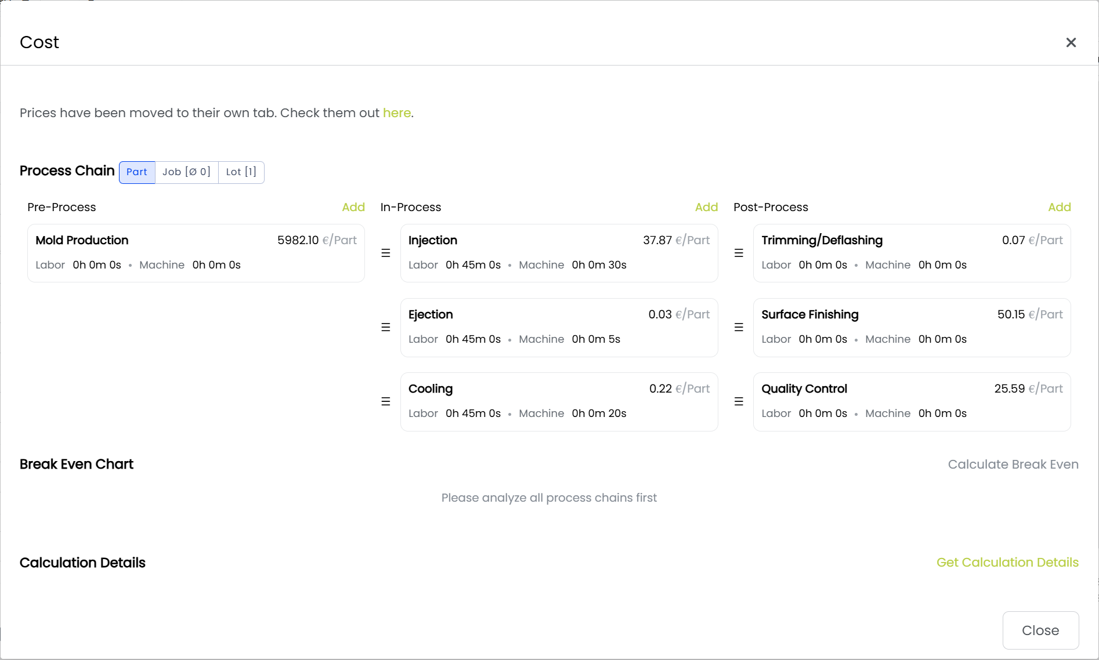Screen dimensions: 1099x660
Task: Click the drag handle beside Surface Finishing
Action: point(739,327)
